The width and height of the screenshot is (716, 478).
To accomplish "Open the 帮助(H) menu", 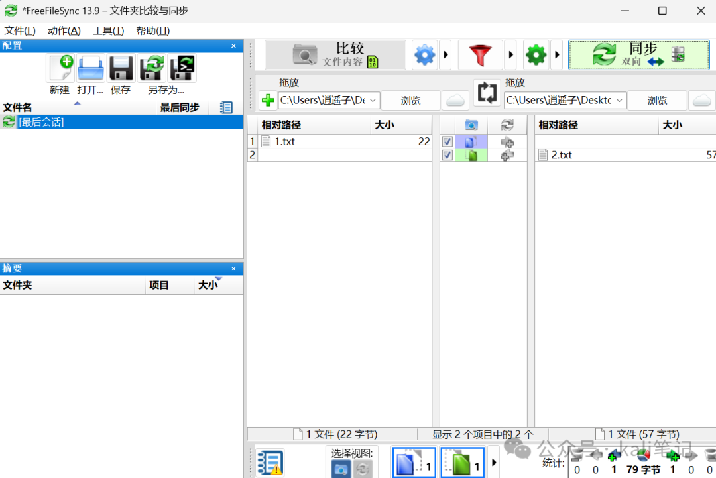I will [153, 30].
